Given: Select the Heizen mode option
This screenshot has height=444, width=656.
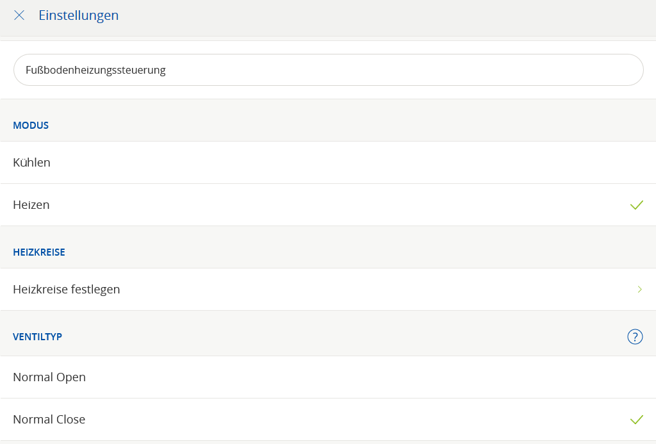Looking at the screenshot, I should [x=31, y=205].
